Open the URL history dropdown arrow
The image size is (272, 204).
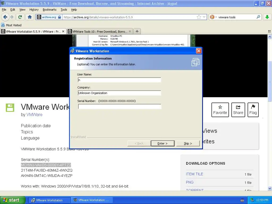coord(204,17)
